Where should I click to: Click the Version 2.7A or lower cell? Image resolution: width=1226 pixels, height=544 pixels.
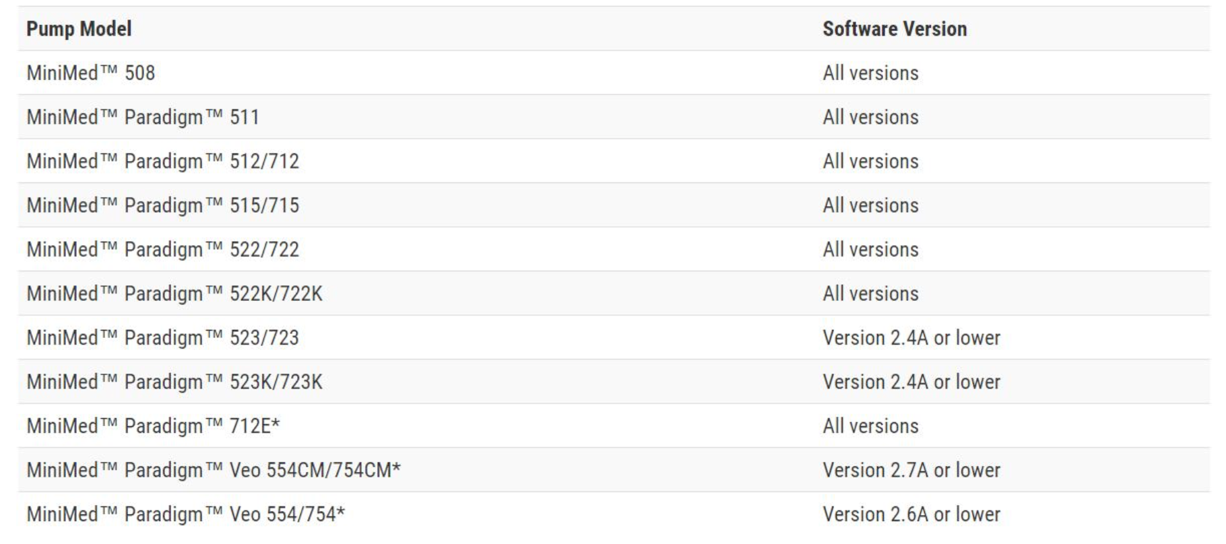click(911, 470)
